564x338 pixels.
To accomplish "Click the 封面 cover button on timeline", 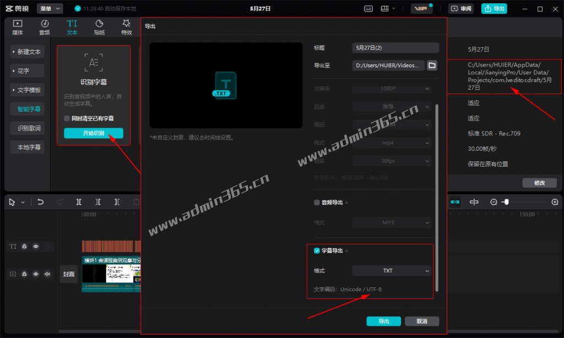I will click(69, 274).
